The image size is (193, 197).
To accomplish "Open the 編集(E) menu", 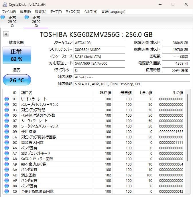I will (x=25, y=12).
